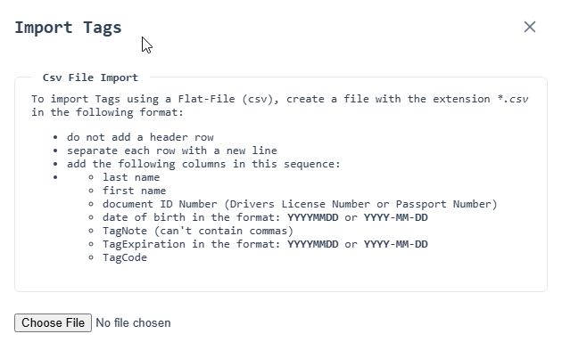Viewport: 562px width, 342px height.
Task: Click bold YYYYMMDD in TagExpiration line
Action: (x=312, y=244)
